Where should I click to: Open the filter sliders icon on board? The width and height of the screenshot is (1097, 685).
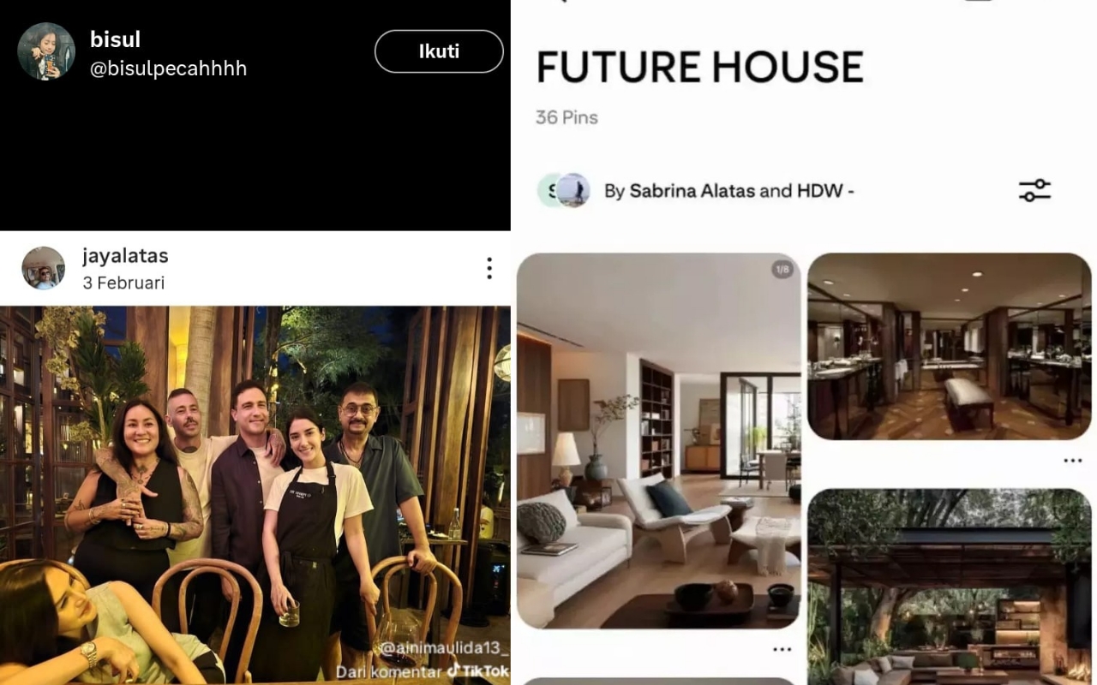(1034, 190)
